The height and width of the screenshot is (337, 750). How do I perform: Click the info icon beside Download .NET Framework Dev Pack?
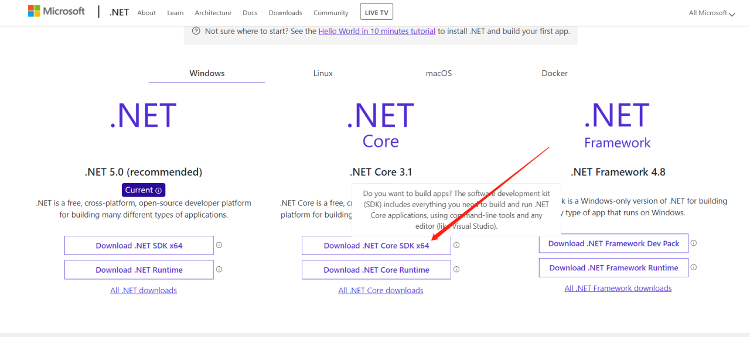tap(694, 242)
